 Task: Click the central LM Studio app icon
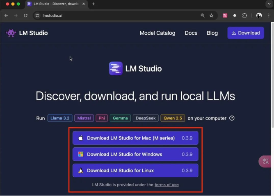pyautogui.click(x=116, y=68)
